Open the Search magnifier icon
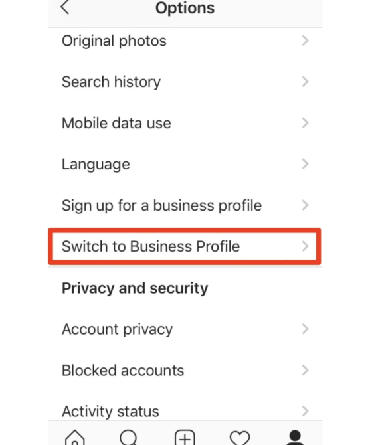372x445 pixels. (x=129, y=437)
